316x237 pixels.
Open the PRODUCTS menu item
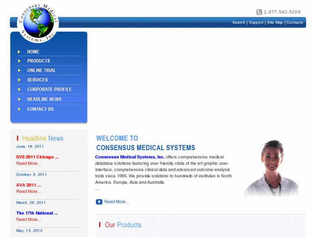tap(39, 61)
